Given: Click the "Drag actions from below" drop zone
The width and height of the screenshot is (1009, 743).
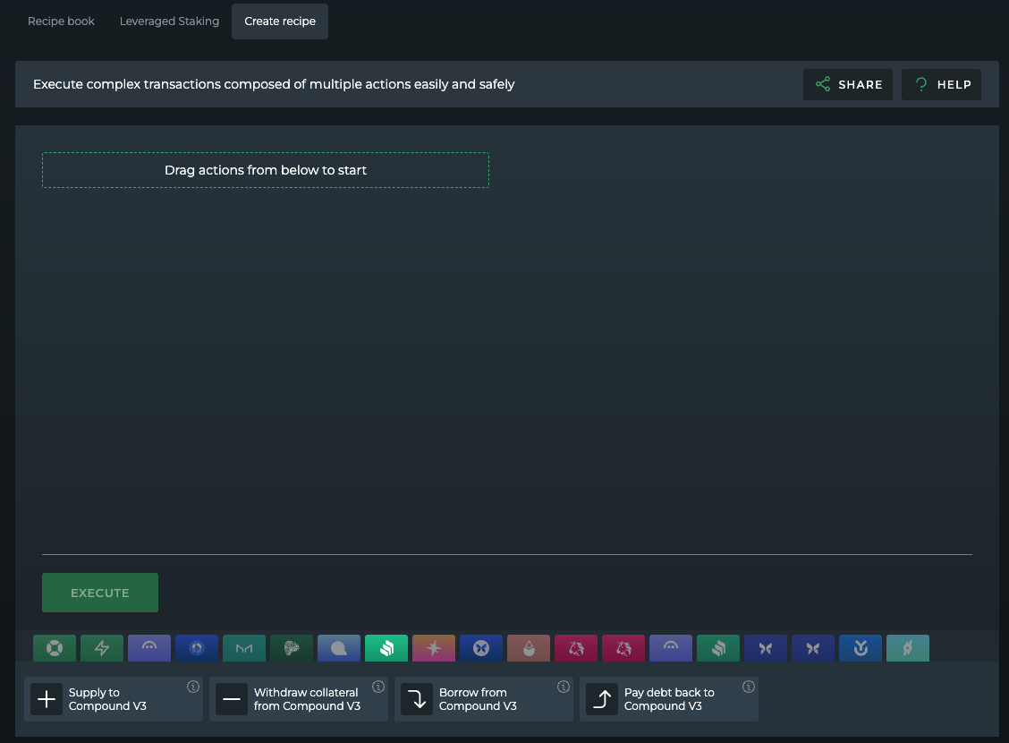Looking at the screenshot, I should point(266,170).
